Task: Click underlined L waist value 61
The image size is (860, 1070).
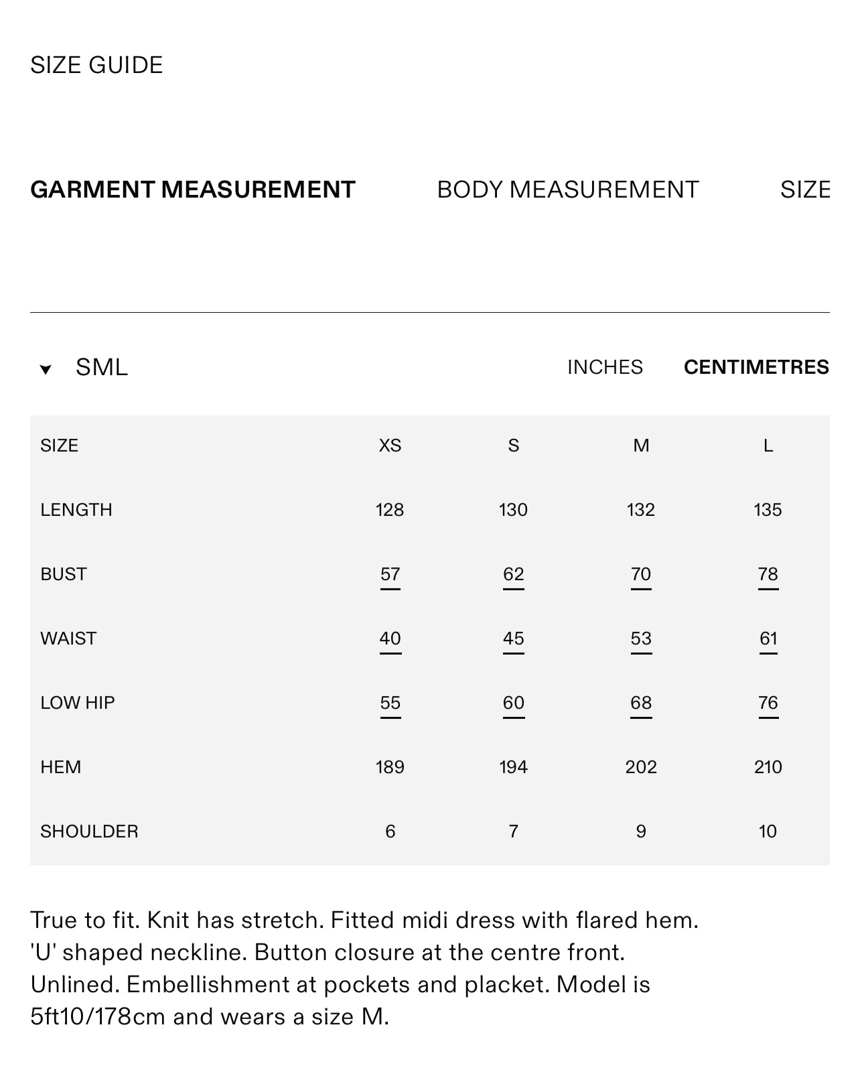Action: pyautogui.click(x=768, y=639)
